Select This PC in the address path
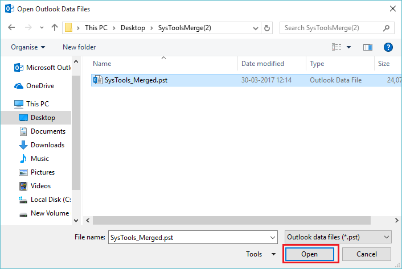Image resolution: width=402 pixels, height=269 pixels. pos(96,28)
